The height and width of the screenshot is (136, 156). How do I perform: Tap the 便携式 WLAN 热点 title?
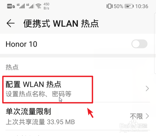click(x=61, y=23)
